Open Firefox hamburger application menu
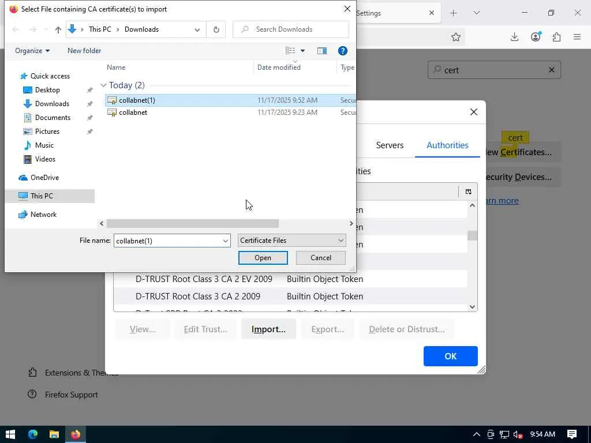This screenshot has width=591, height=443. 577,37
